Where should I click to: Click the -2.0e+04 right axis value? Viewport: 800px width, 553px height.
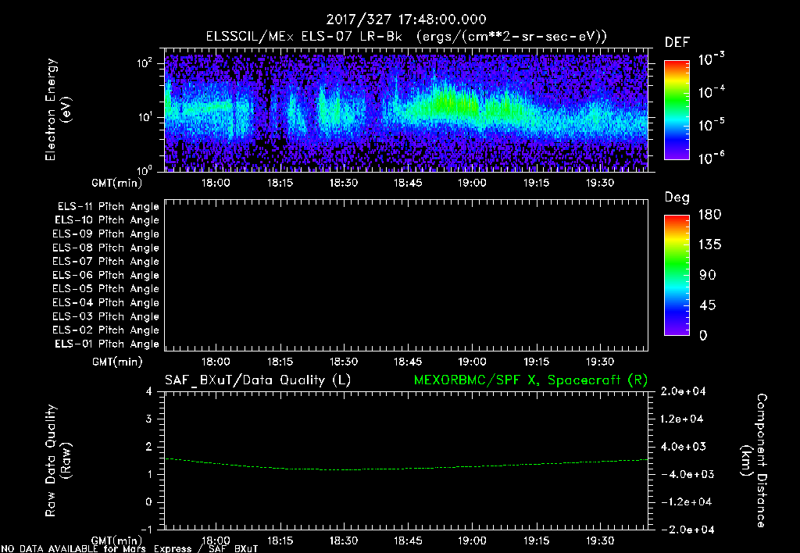point(687,529)
